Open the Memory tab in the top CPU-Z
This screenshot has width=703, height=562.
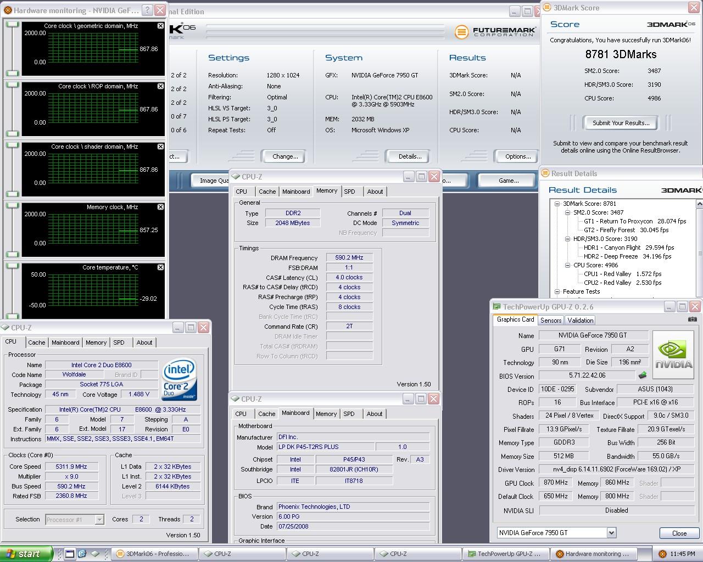327,191
